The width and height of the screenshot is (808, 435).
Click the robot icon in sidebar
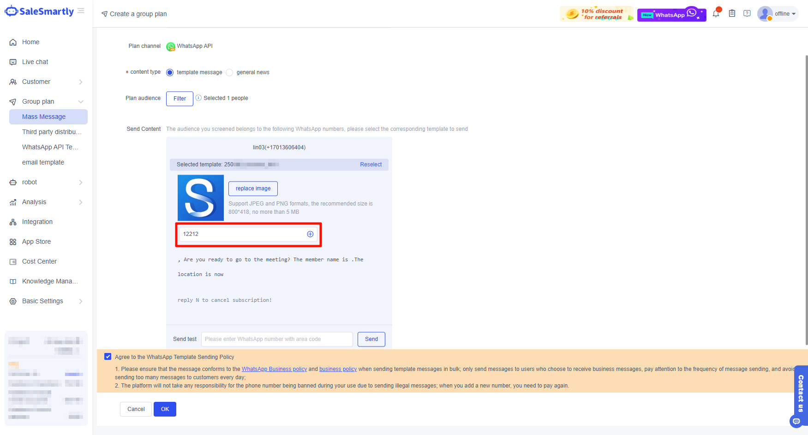pos(13,182)
